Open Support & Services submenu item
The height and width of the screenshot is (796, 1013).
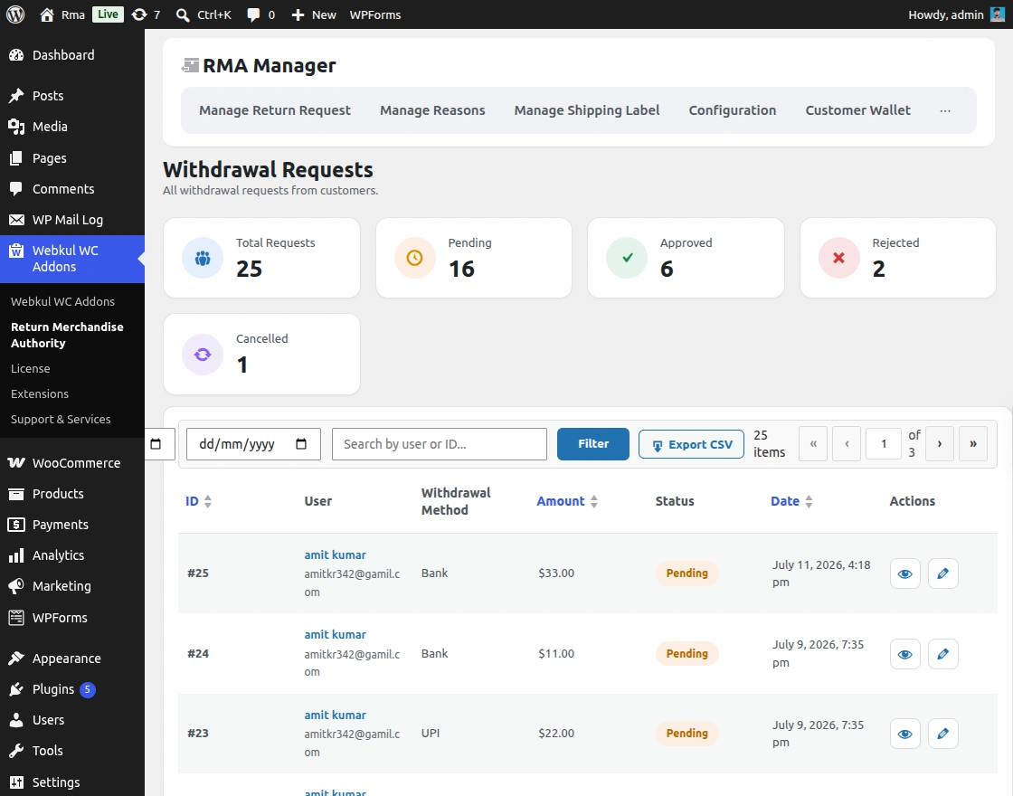61,420
